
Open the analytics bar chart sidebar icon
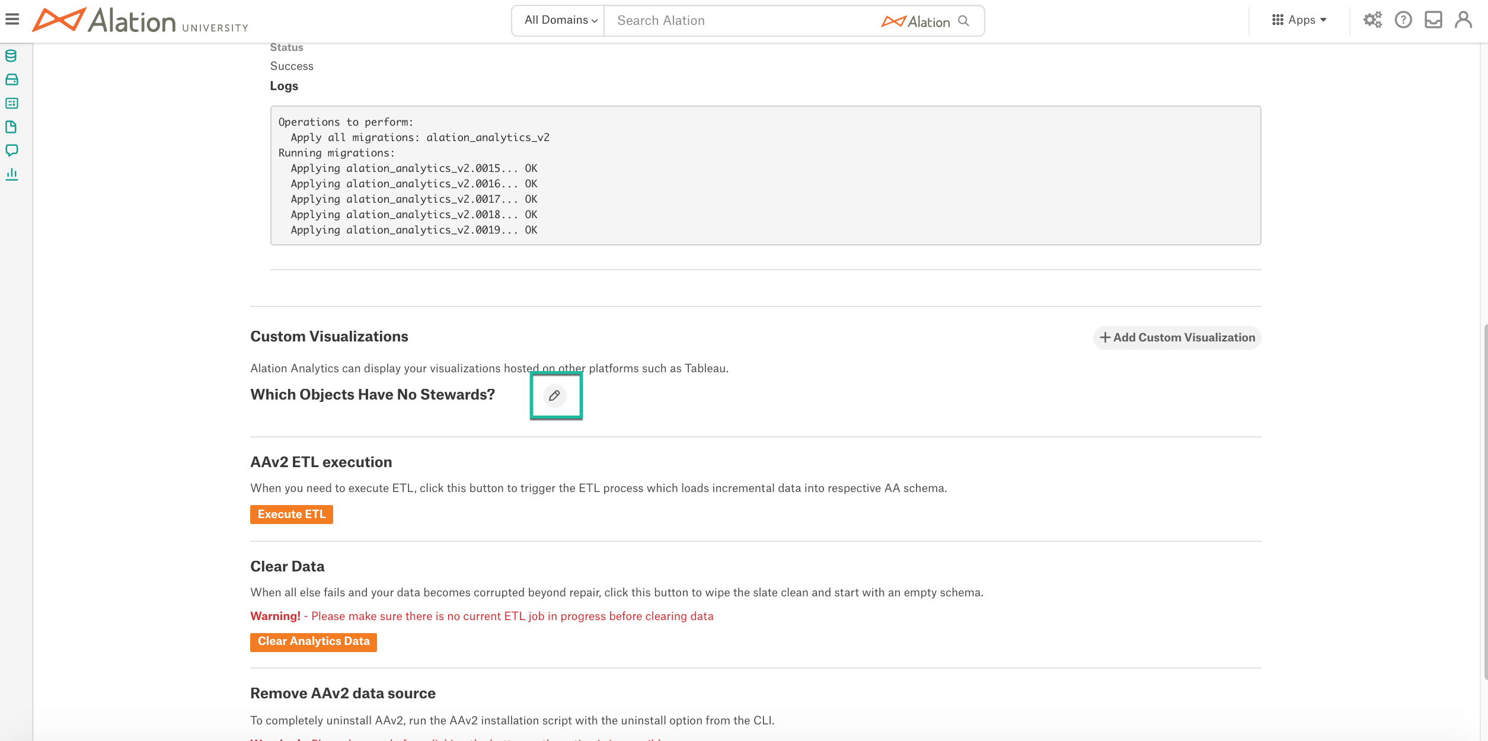pyautogui.click(x=11, y=174)
